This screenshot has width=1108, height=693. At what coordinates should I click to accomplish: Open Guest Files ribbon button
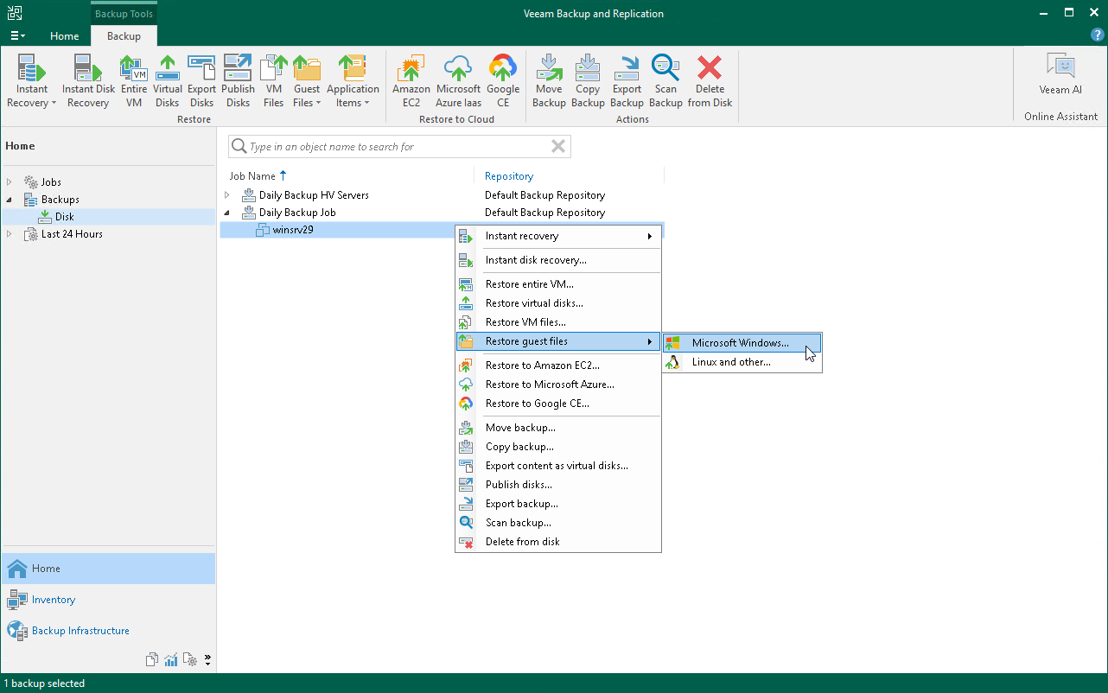coord(307,81)
